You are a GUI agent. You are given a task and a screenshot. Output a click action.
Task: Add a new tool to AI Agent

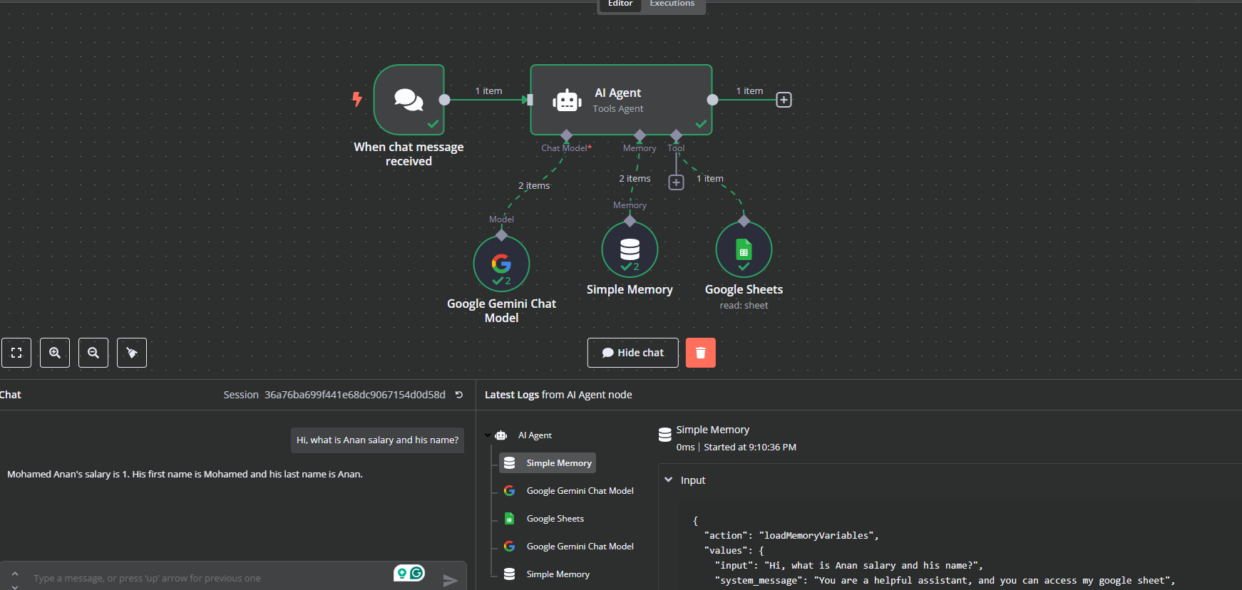click(676, 182)
